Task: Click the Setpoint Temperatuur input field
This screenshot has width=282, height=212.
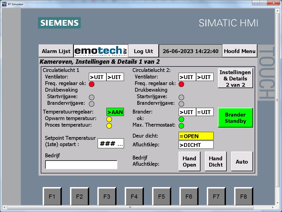Action: tap(111, 144)
